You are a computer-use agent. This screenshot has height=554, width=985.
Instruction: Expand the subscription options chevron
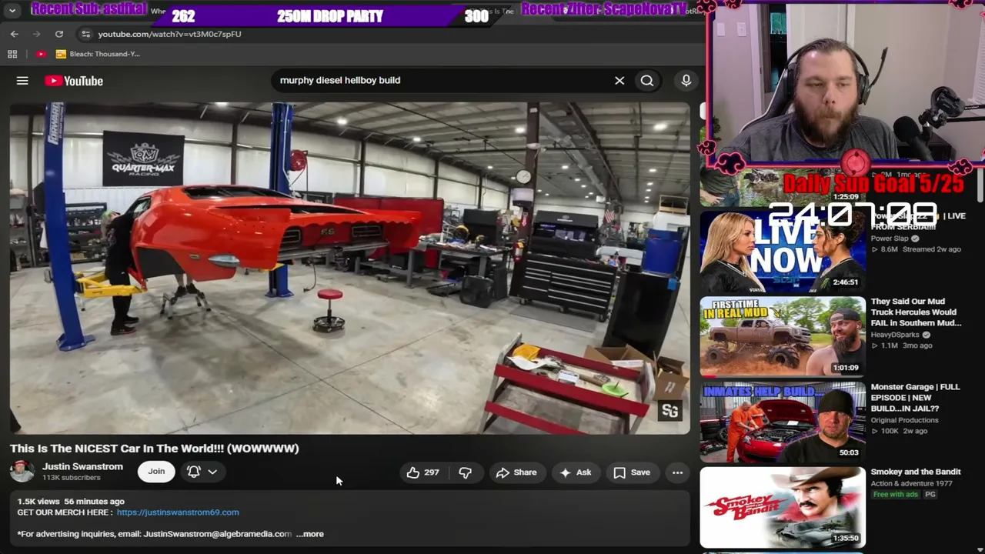pos(212,472)
